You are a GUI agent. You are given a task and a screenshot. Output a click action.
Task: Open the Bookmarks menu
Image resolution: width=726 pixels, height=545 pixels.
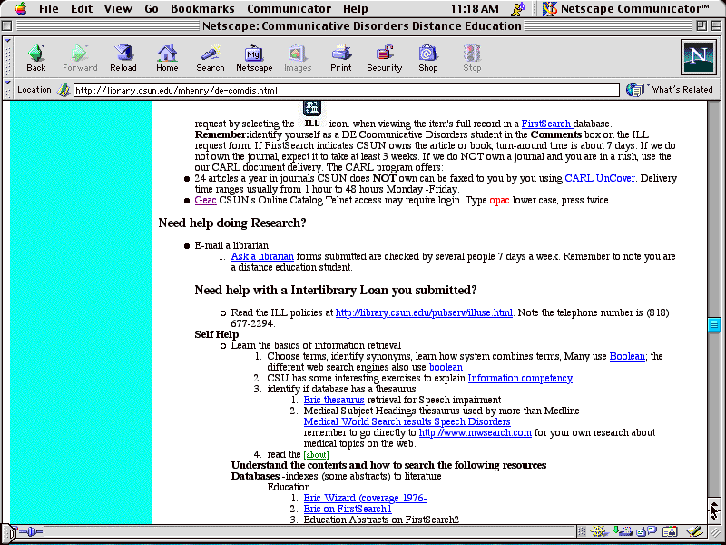(x=202, y=8)
